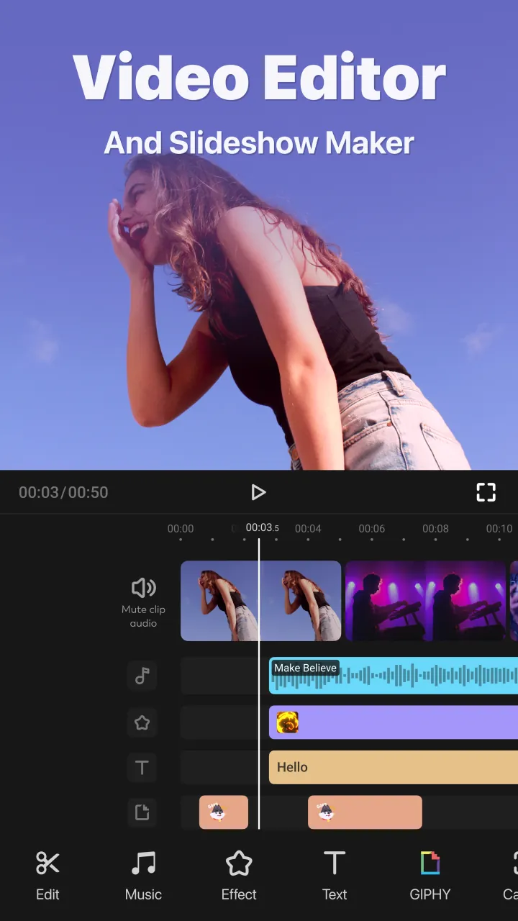518x921 pixels.
Task: Select the purple concert keyboard clip
Action: pyautogui.click(x=425, y=601)
